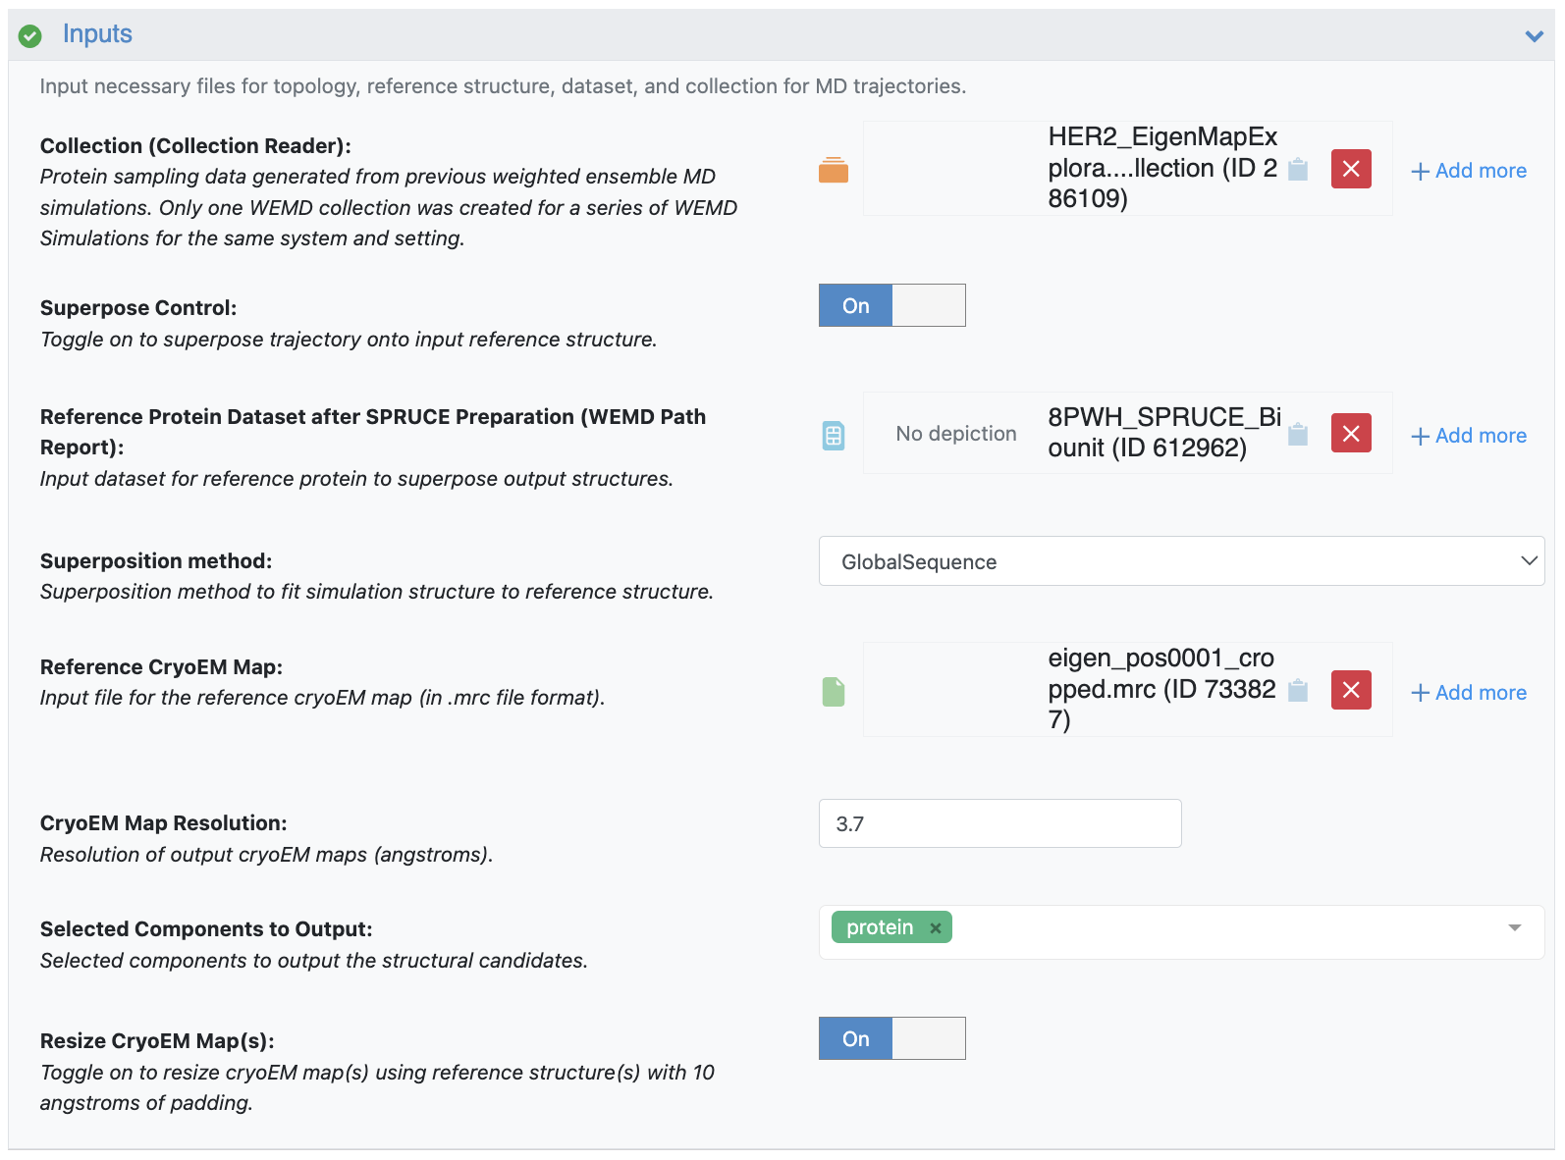Image resolution: width=1565 pixels, height=1160 pixels.
Task: Click the green file icon for the cryoEM map
Action: click(833, 692)
